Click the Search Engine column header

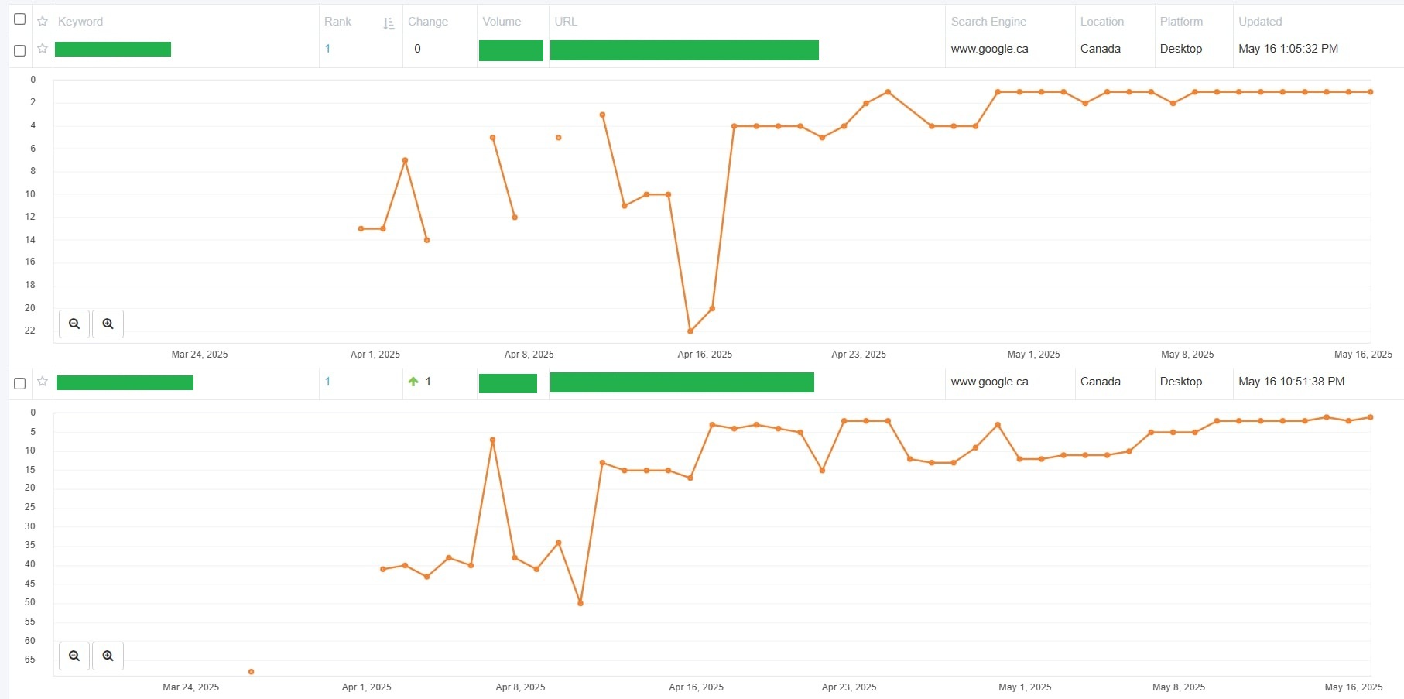988,22
